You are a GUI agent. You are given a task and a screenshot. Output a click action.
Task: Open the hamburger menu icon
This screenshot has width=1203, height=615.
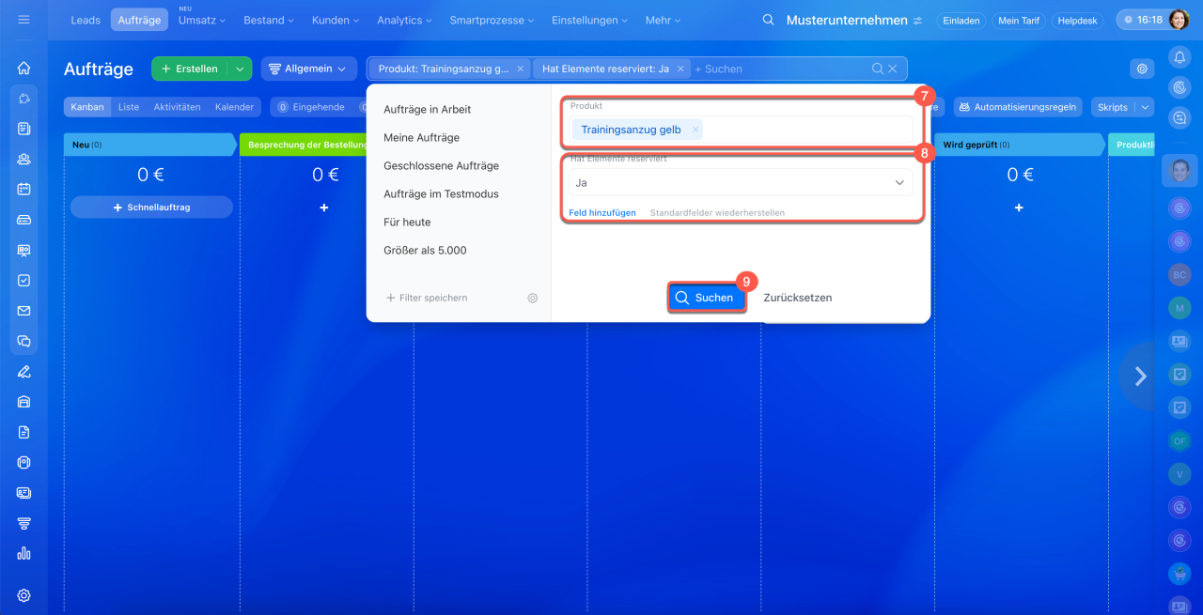(23, 20)
